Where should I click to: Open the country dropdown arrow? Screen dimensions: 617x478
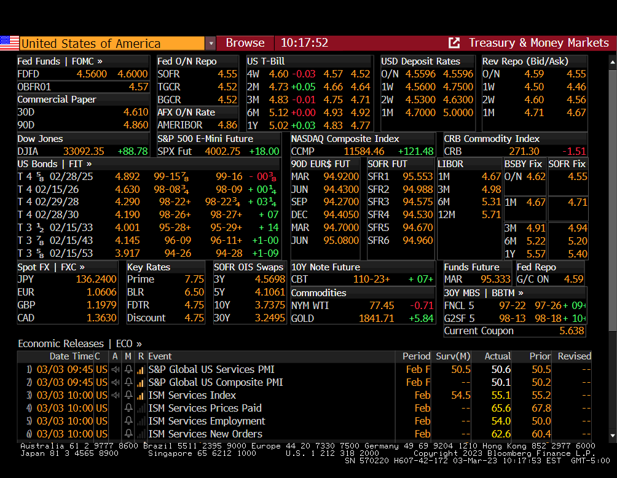[x=211, y=43]
